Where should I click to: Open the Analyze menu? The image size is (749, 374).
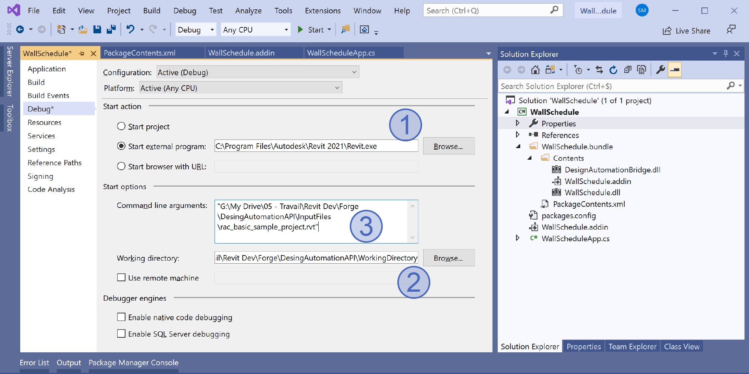click(x=248, y=10)
